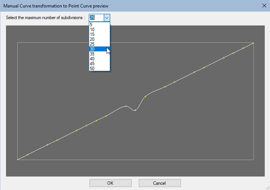Click the curve's bottom-left start point
Image resolution: width=270 pixels, height=190 pixels.
[18, 160]
